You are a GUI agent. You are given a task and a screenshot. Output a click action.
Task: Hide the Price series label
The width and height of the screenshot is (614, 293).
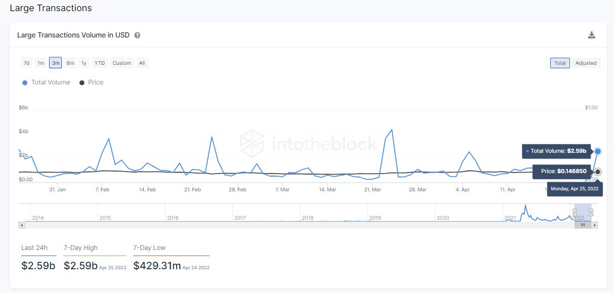95,82
